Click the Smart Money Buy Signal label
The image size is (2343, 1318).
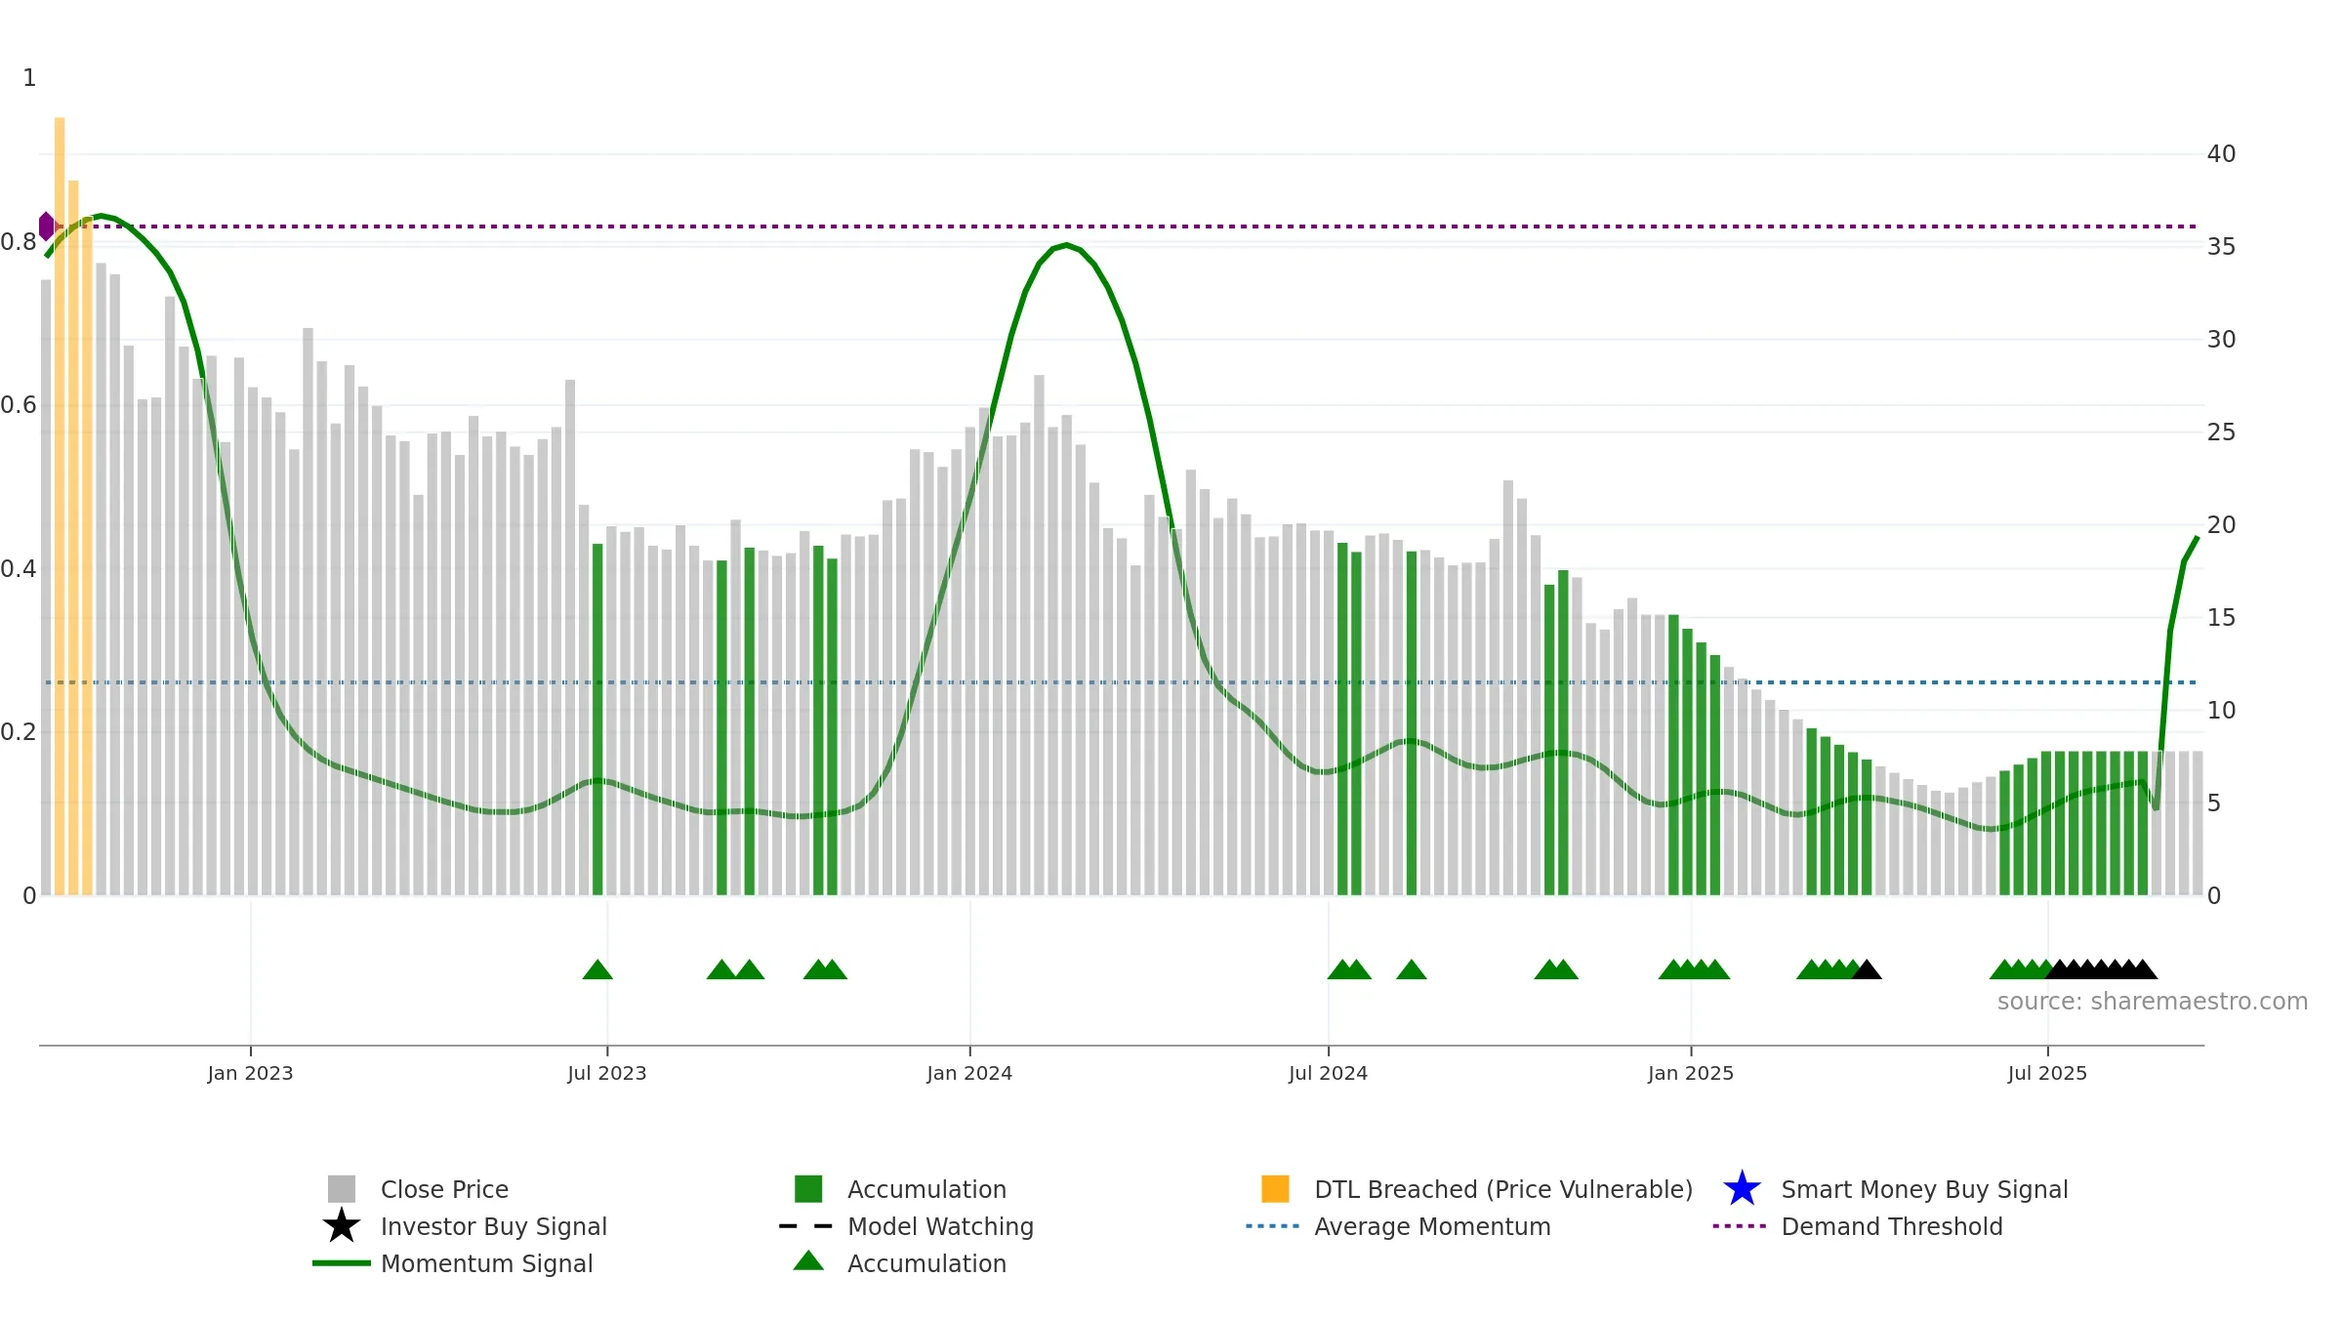(1924, 1189)
